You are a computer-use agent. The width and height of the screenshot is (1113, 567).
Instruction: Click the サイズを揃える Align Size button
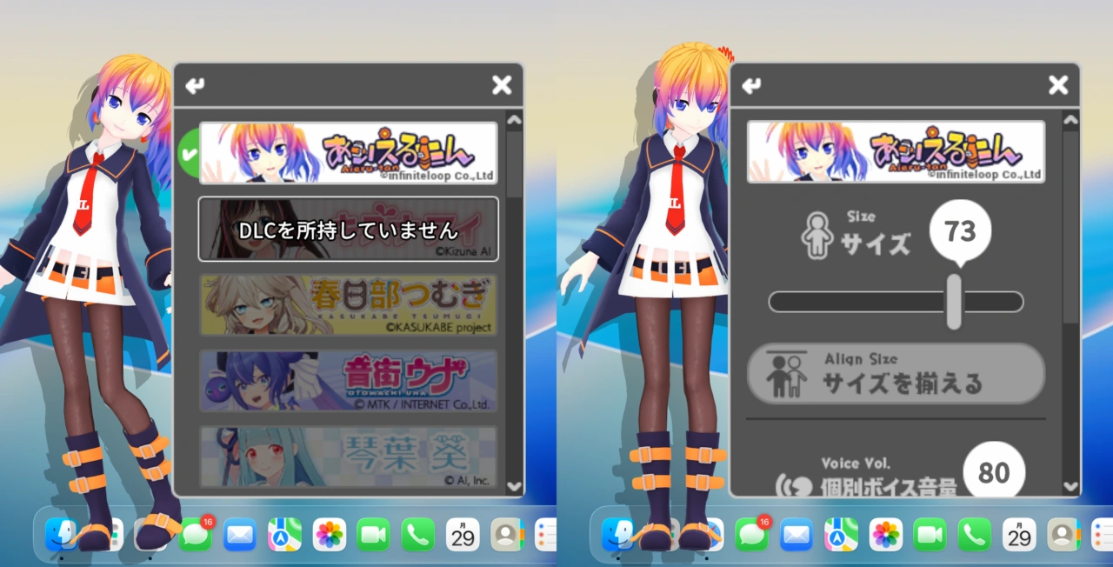tap(896, 373)
